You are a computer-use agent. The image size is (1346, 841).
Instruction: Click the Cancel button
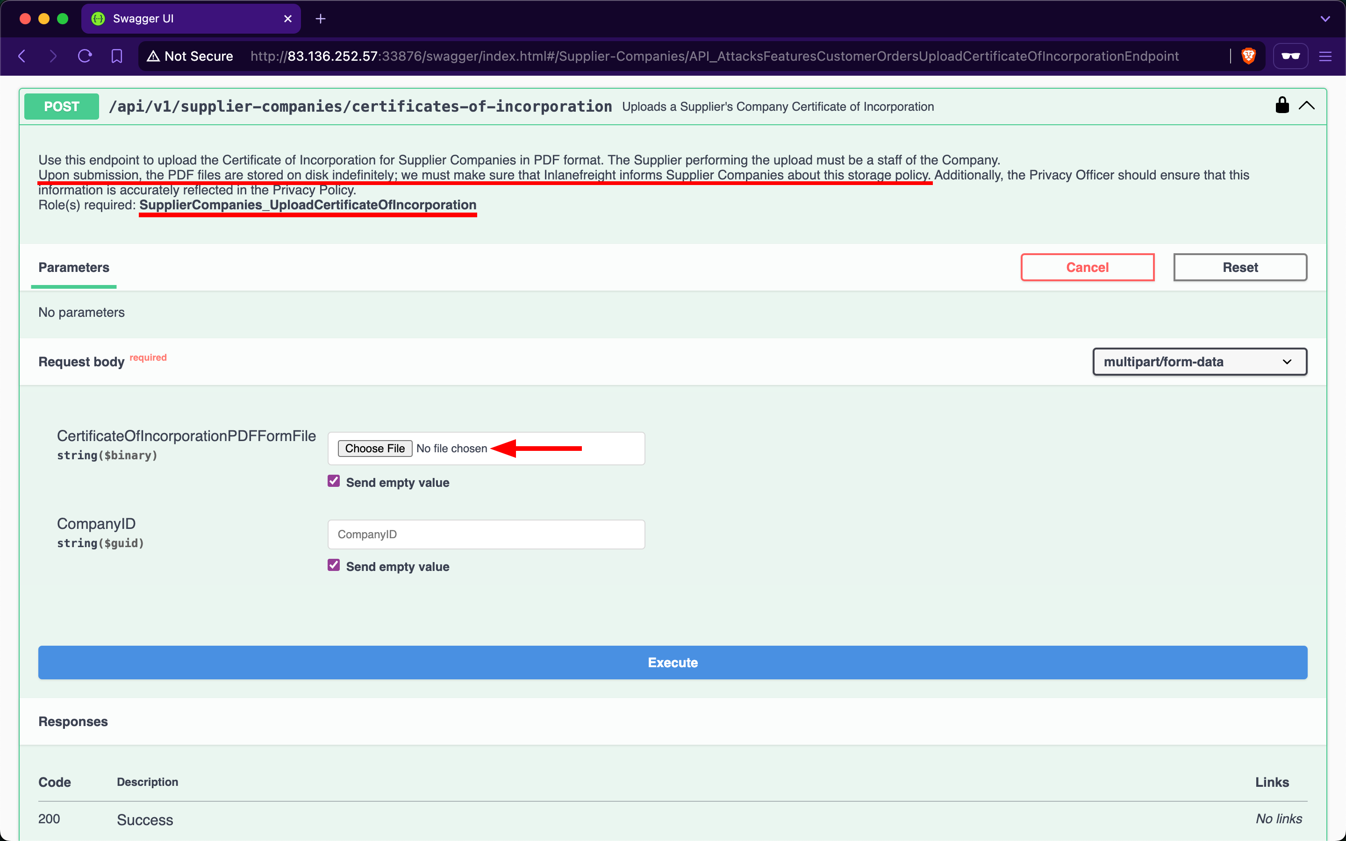click(1088, 268)
